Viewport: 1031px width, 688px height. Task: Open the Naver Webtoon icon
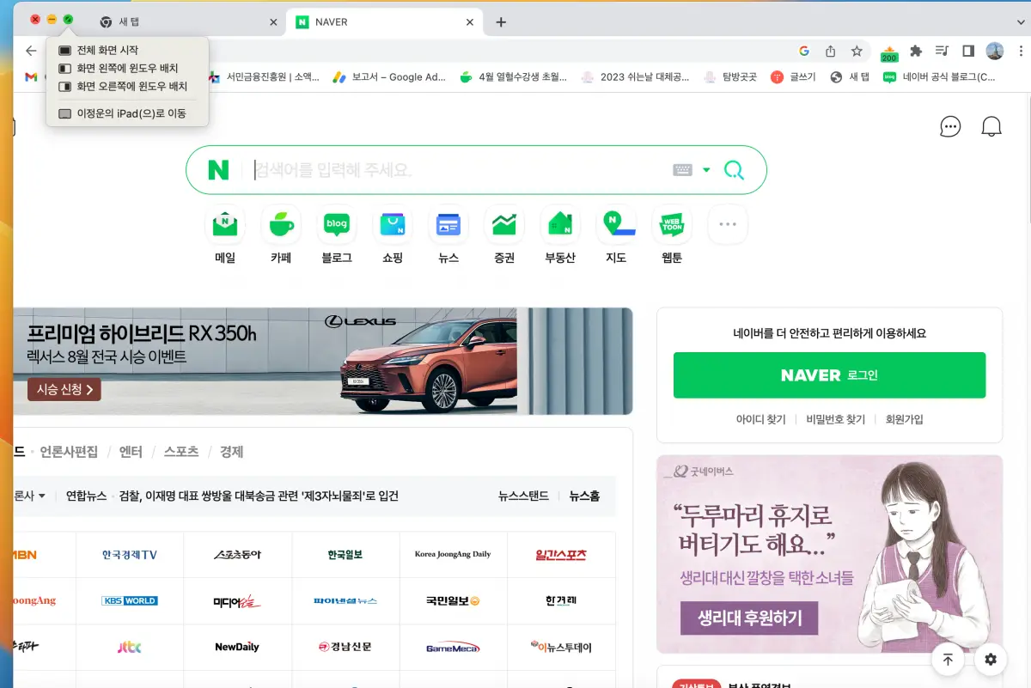671,223
